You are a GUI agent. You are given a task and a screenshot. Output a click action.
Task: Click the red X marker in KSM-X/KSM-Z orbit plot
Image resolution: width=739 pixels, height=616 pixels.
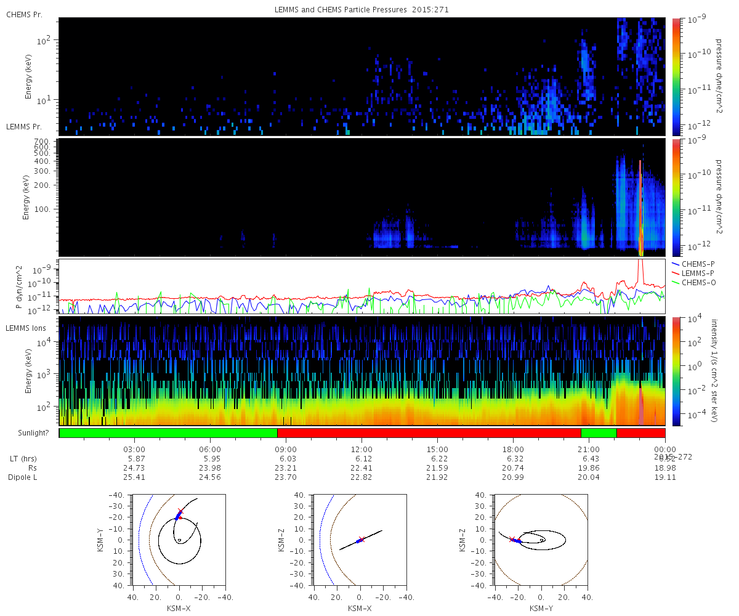click(x=362, y=540)
